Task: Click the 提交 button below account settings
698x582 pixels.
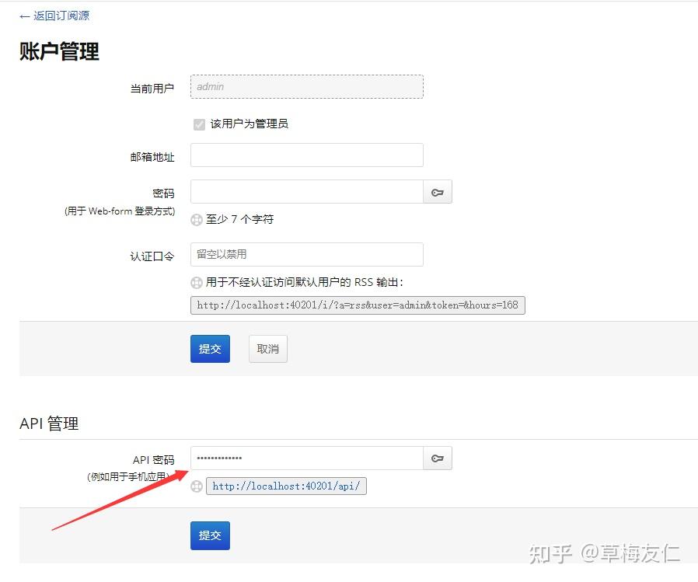Action: pos(210,348)
